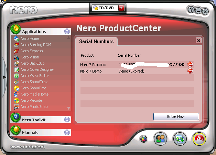Click the Demo (Expired) serial text
216x155 pixels.
click(x=131, y=71)
